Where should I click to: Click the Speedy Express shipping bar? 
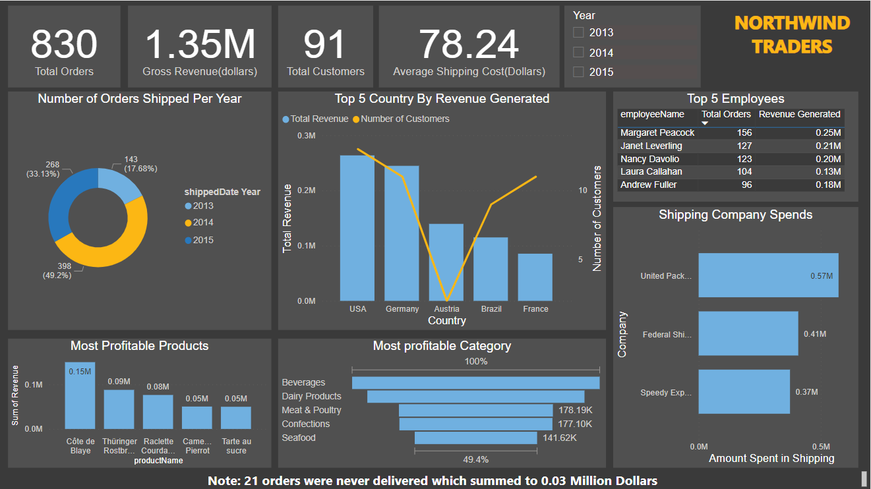744,391
